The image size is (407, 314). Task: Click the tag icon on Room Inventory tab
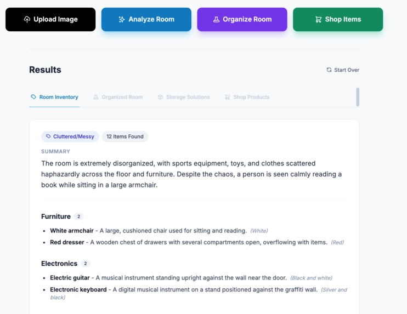pos(33,96)
